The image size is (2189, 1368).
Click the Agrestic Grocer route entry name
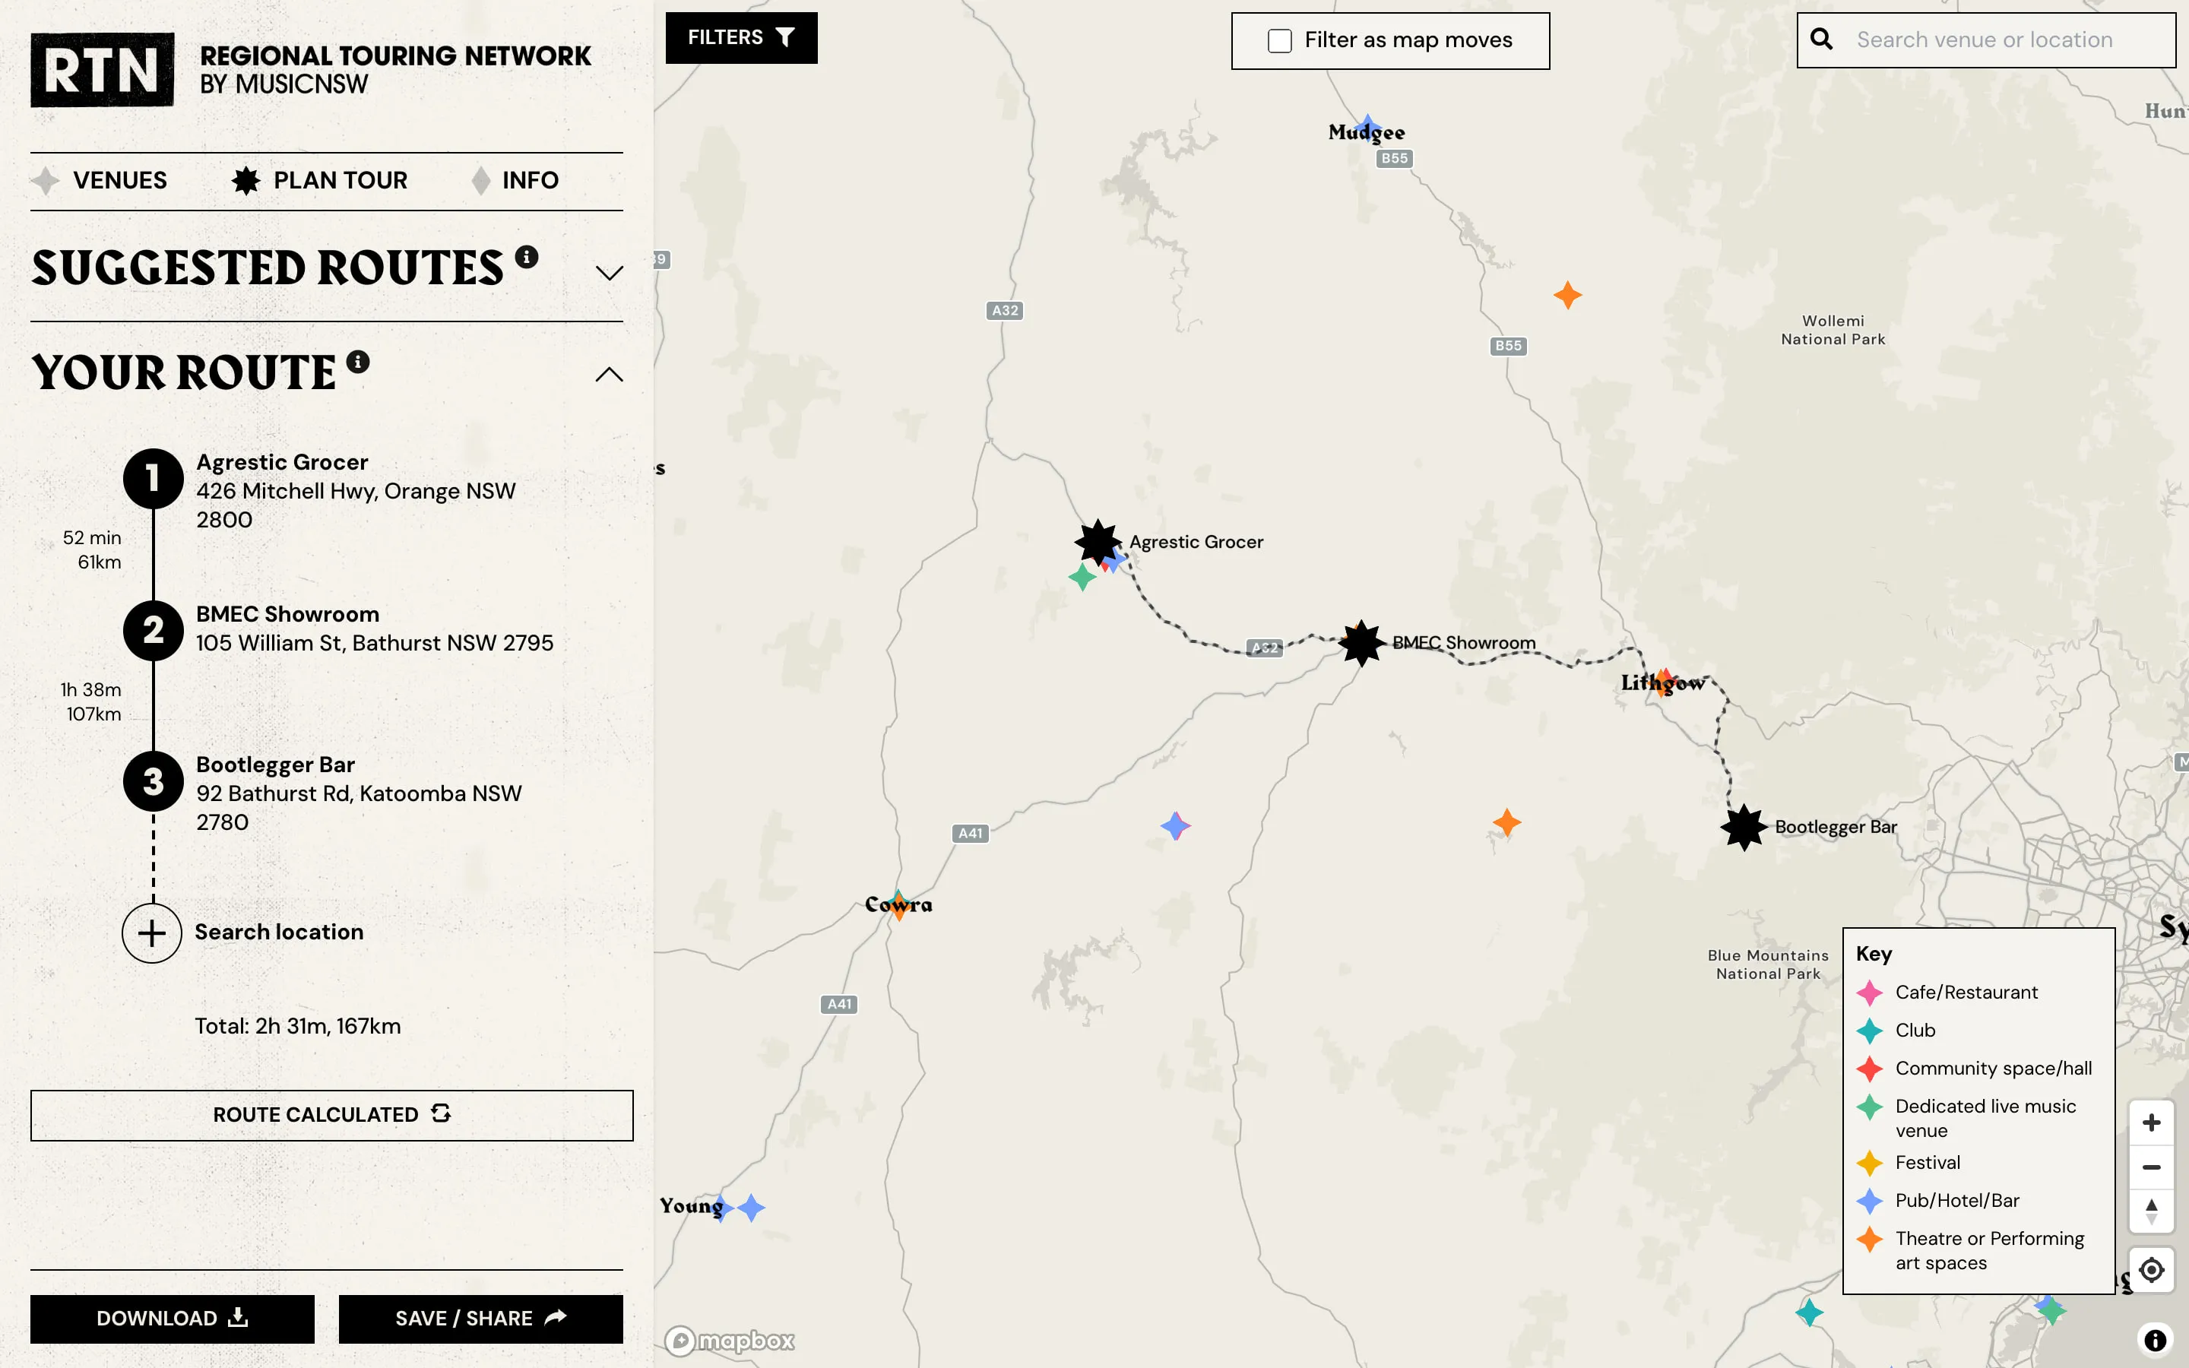[x=282, y=462]
